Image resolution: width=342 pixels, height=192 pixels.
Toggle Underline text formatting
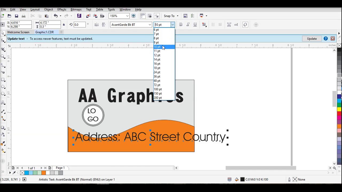tap(195, 25)
